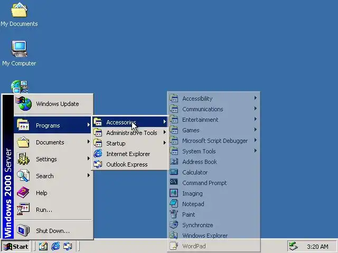Click the Games label in Accessories
This screenshot has width=338, height=253.
click(191, 130)
